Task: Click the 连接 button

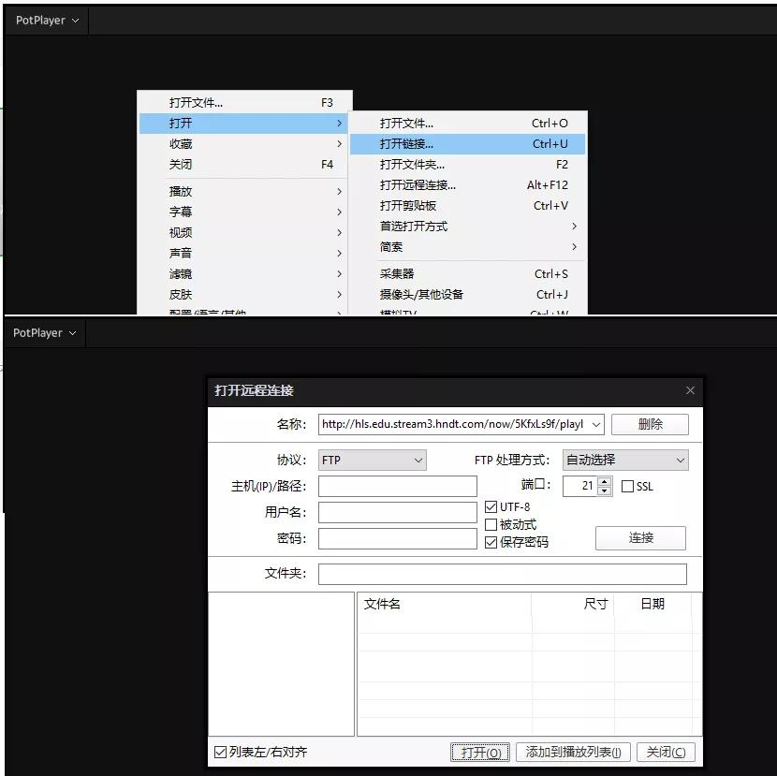Action: [x=640, y=538]
